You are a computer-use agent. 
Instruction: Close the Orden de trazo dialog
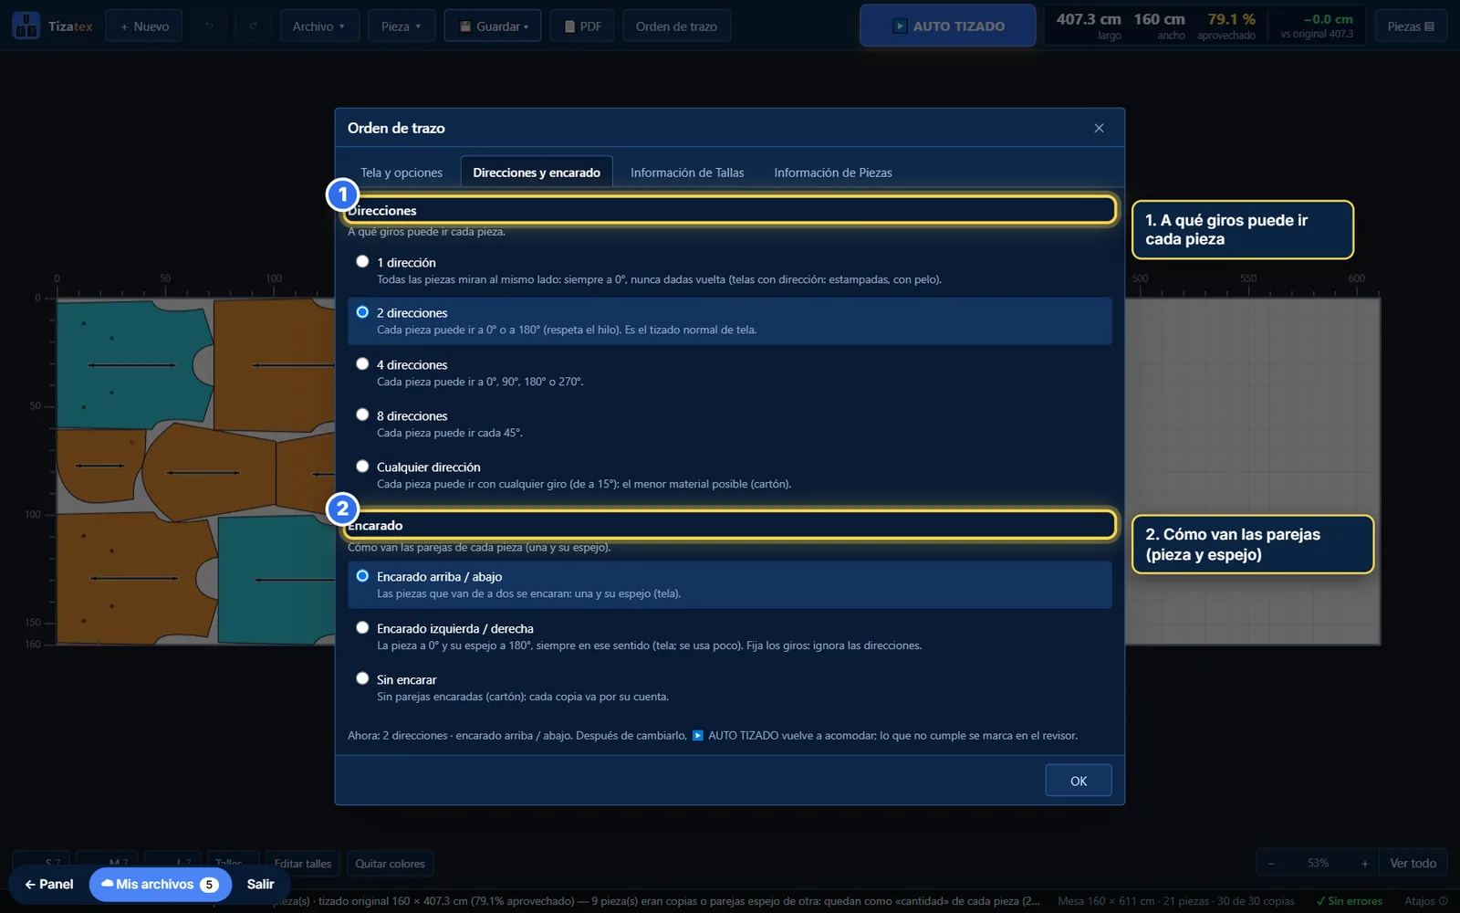click(1099, 128)
